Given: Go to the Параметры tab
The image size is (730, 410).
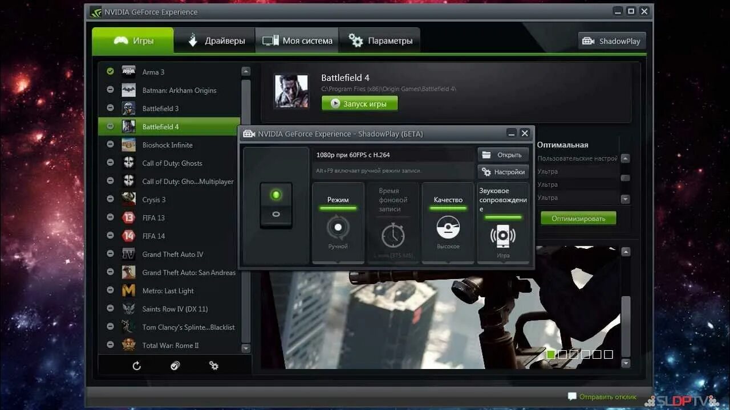Looking at the screenshot, I should [380, 41].
